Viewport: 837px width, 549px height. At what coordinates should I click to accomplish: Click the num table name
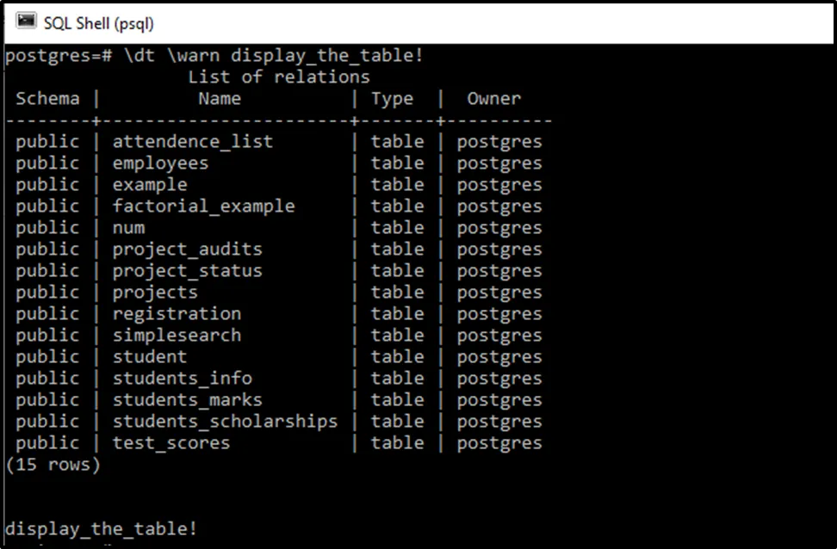pyautogui.click(x=128, y=228)
